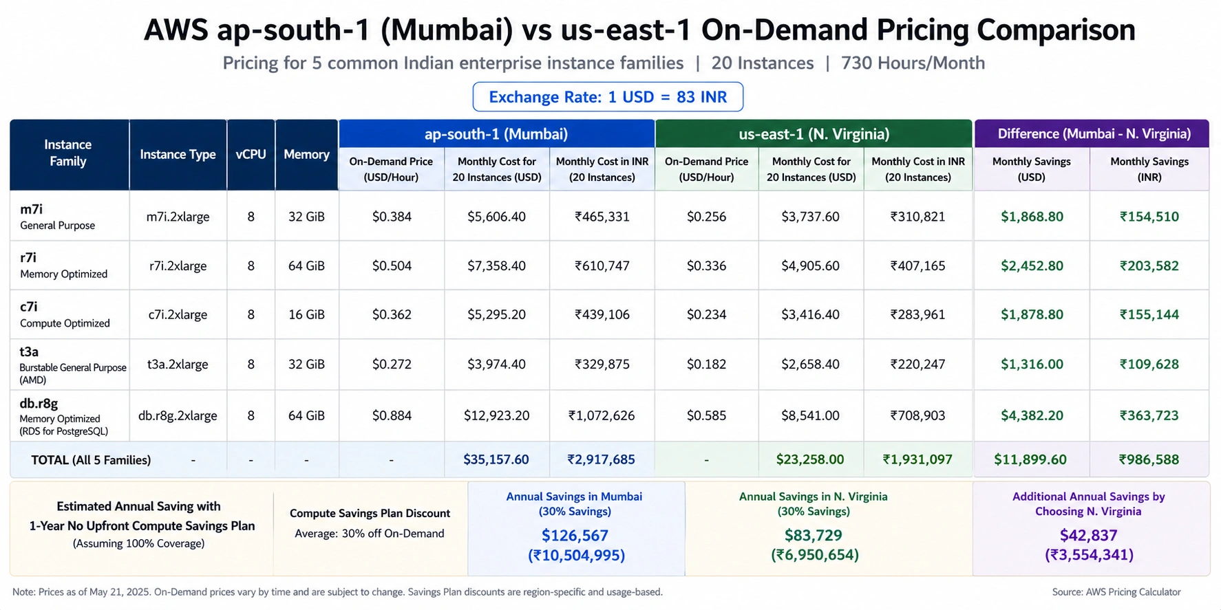Select the $5,295.20 monthly cost cell
Image resolution: width=1221 pixels, height=610 pixels.
[496, 314]
